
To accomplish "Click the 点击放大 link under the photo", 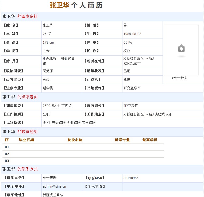I will (x=181, y=78).
